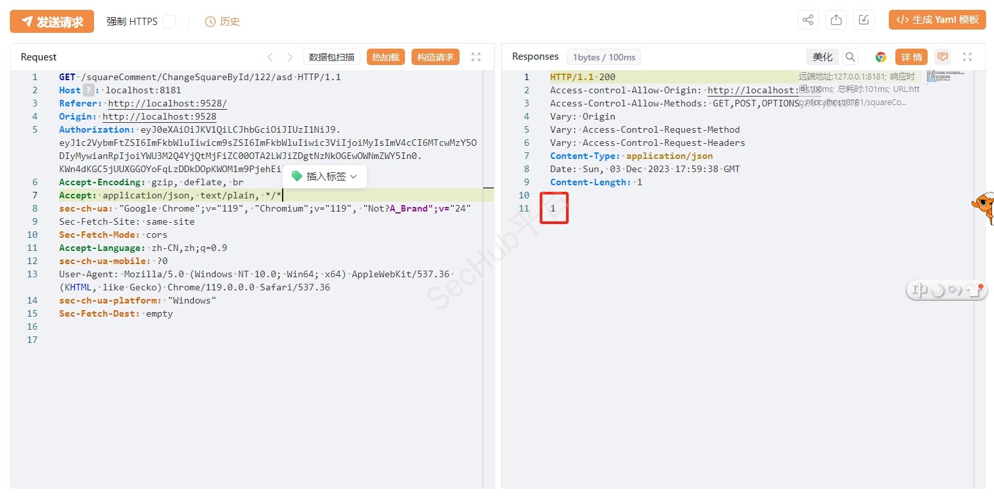This screenshot has width=994, height=496.
Task: Go to the next request arrow
Action: [289, 57]
